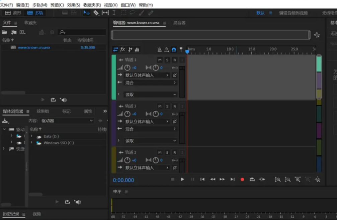
Task: Click the Zoom In magnifier in the transport area
Action: click(278, 179)
